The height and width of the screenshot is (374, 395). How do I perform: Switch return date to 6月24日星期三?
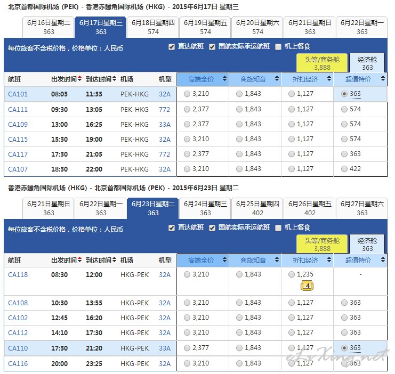205,208
